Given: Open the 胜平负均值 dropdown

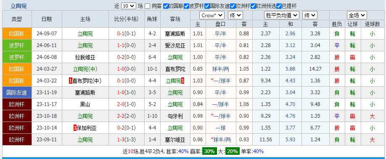Looking at the screenshot, I should point(282,16).
